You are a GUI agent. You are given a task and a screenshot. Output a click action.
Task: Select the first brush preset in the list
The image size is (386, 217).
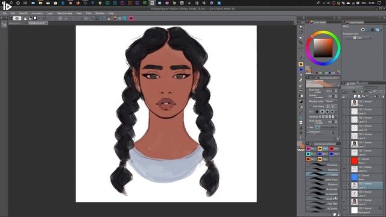(x=322, y=165)
